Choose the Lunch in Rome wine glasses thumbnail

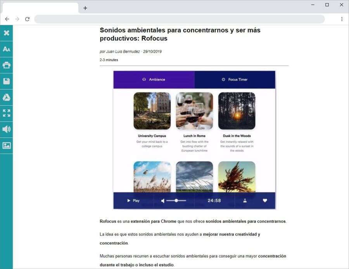coord(194,111)
